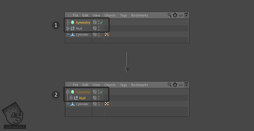The width and height of the screenshot is (254, 131).
Task: Click the home icon in lower panel
Action: 175,85
